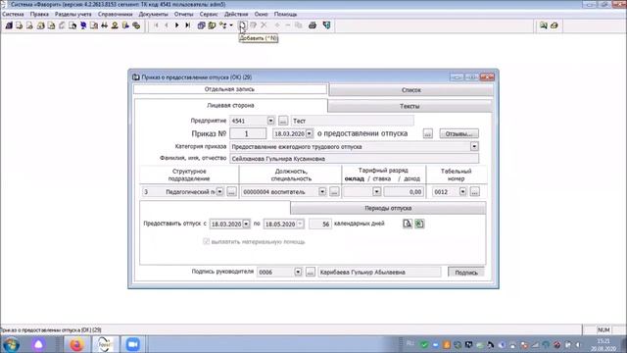Switch to the Тексты tab
Viewport: 627px width, 353px height.
[x=410, y=106]
